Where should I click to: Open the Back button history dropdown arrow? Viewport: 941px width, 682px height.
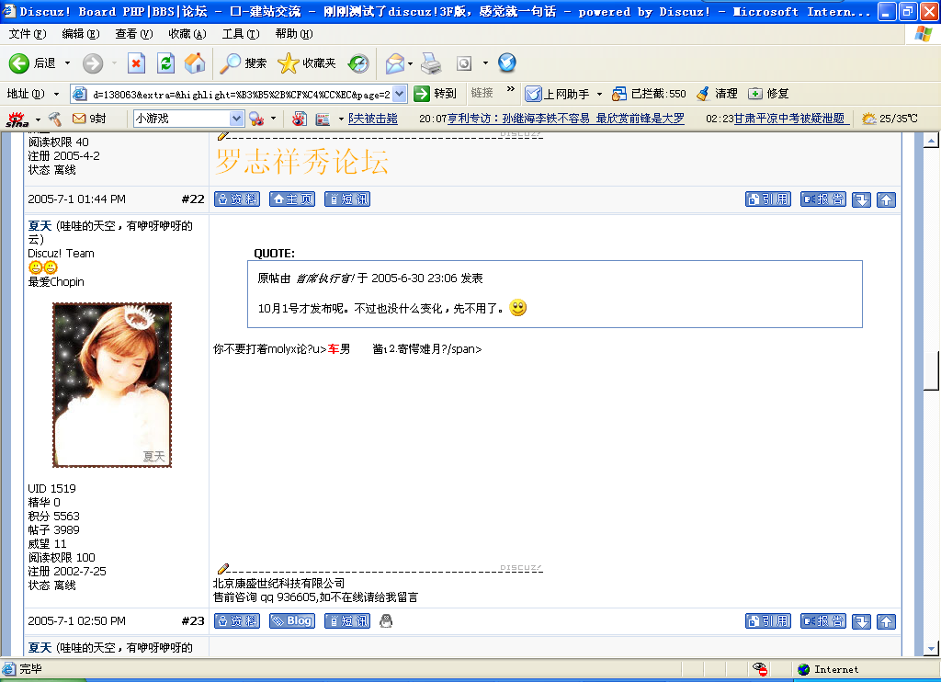[x=67, y=63]
